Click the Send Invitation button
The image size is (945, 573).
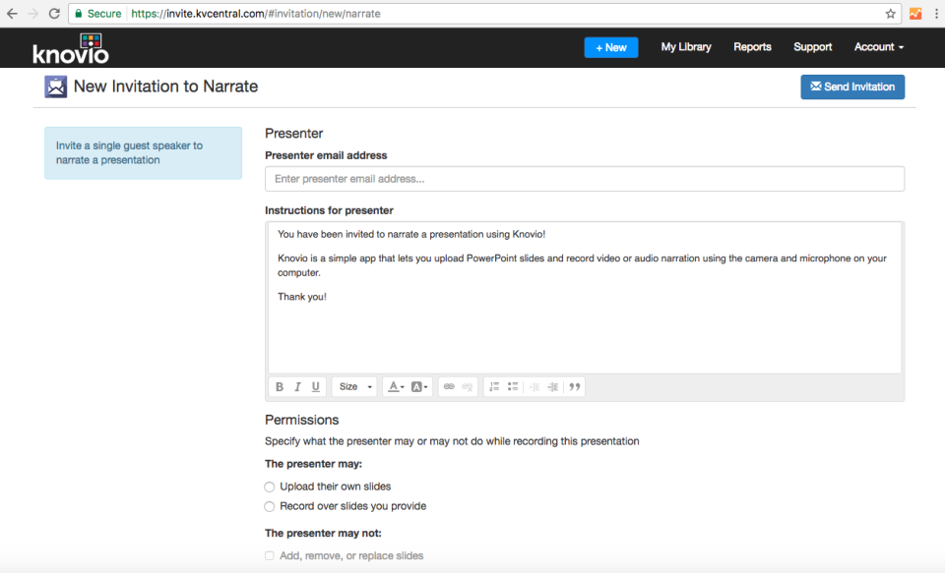(x=852, y=86)
